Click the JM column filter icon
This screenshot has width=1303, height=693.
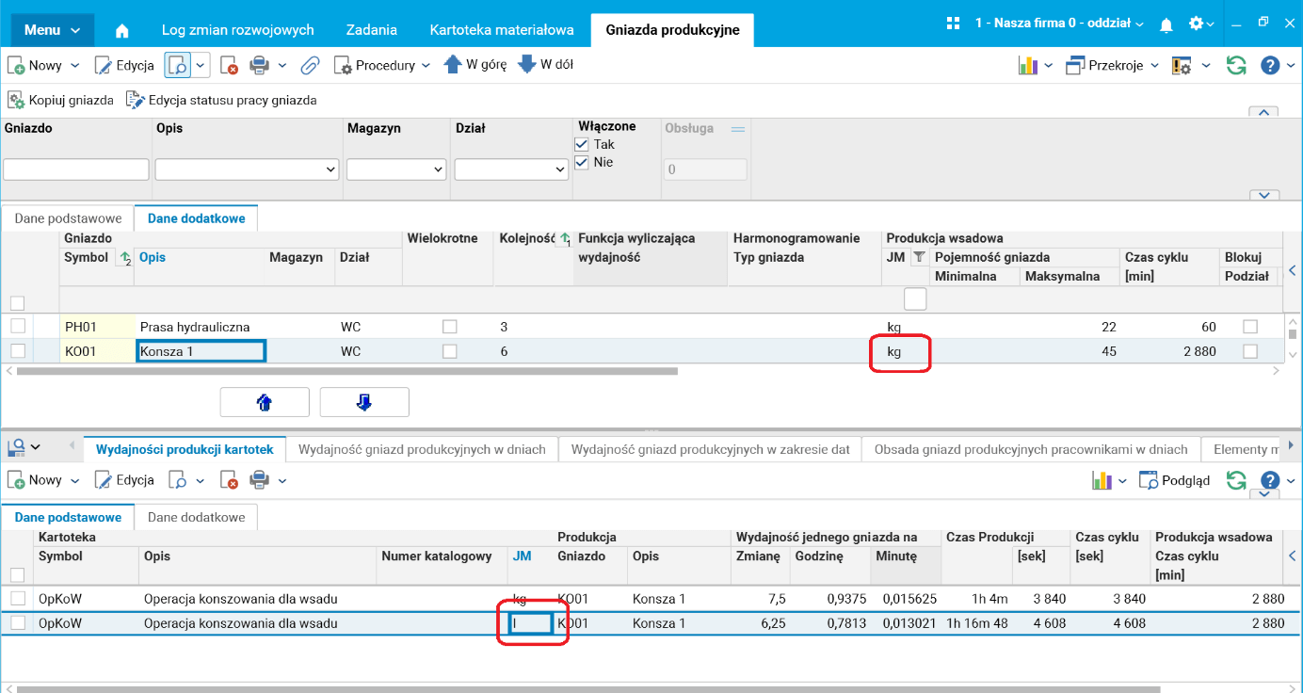[x=920, y=257]
